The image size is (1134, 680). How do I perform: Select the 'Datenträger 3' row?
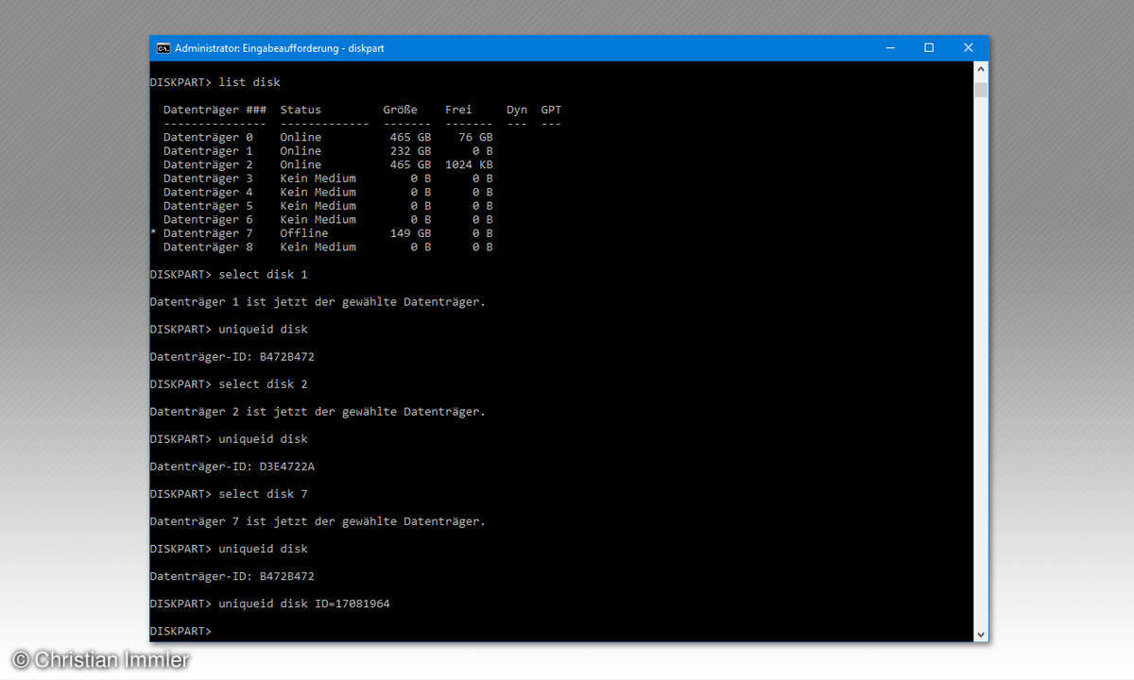[x=328, y=178]
